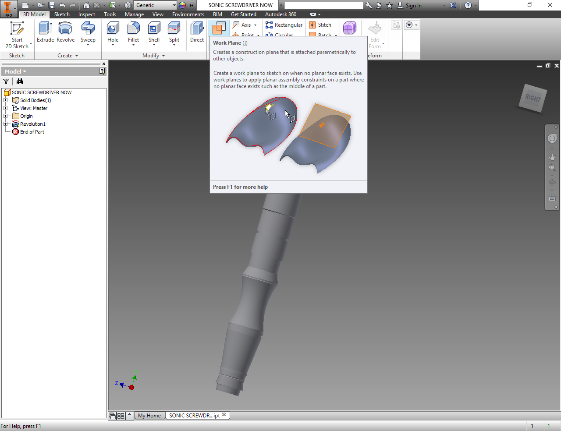Select the Shell tool
The height and width of the screenshot is (431, 561).
pos(154,33)
